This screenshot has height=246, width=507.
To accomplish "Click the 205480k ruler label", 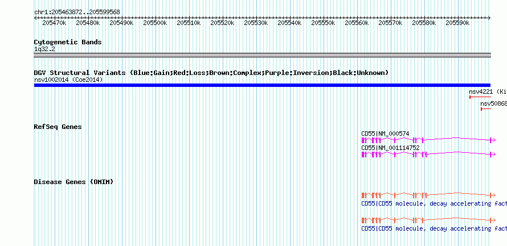I will coord(88,23).
